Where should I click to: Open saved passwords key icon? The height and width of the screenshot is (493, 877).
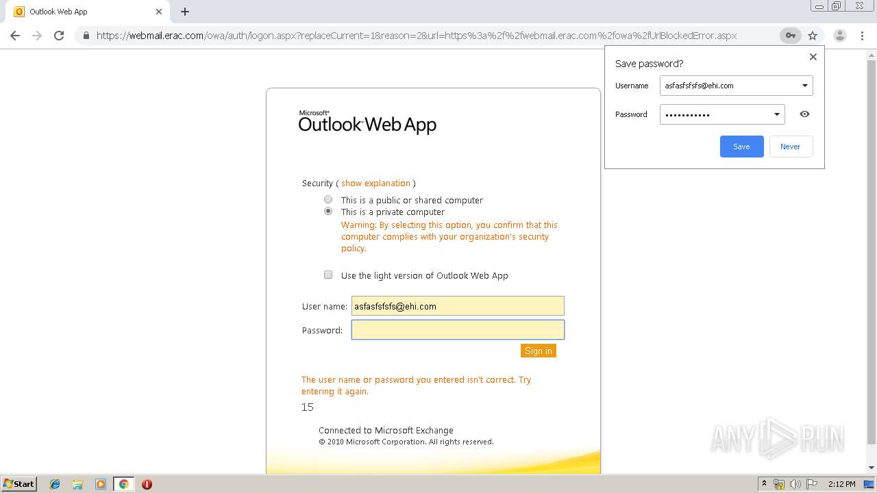pos(790,36)
